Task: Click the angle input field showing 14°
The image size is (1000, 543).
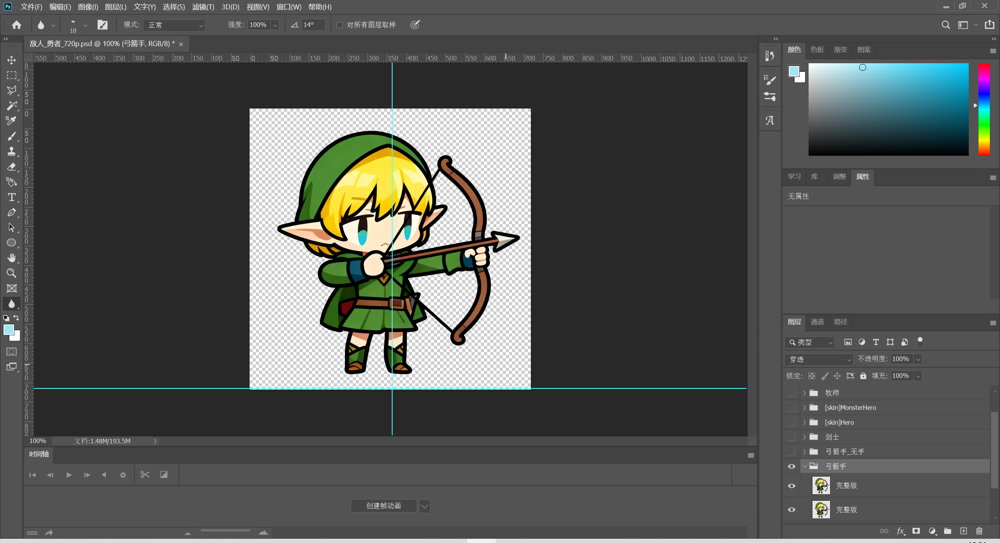Action: (313, 25)
